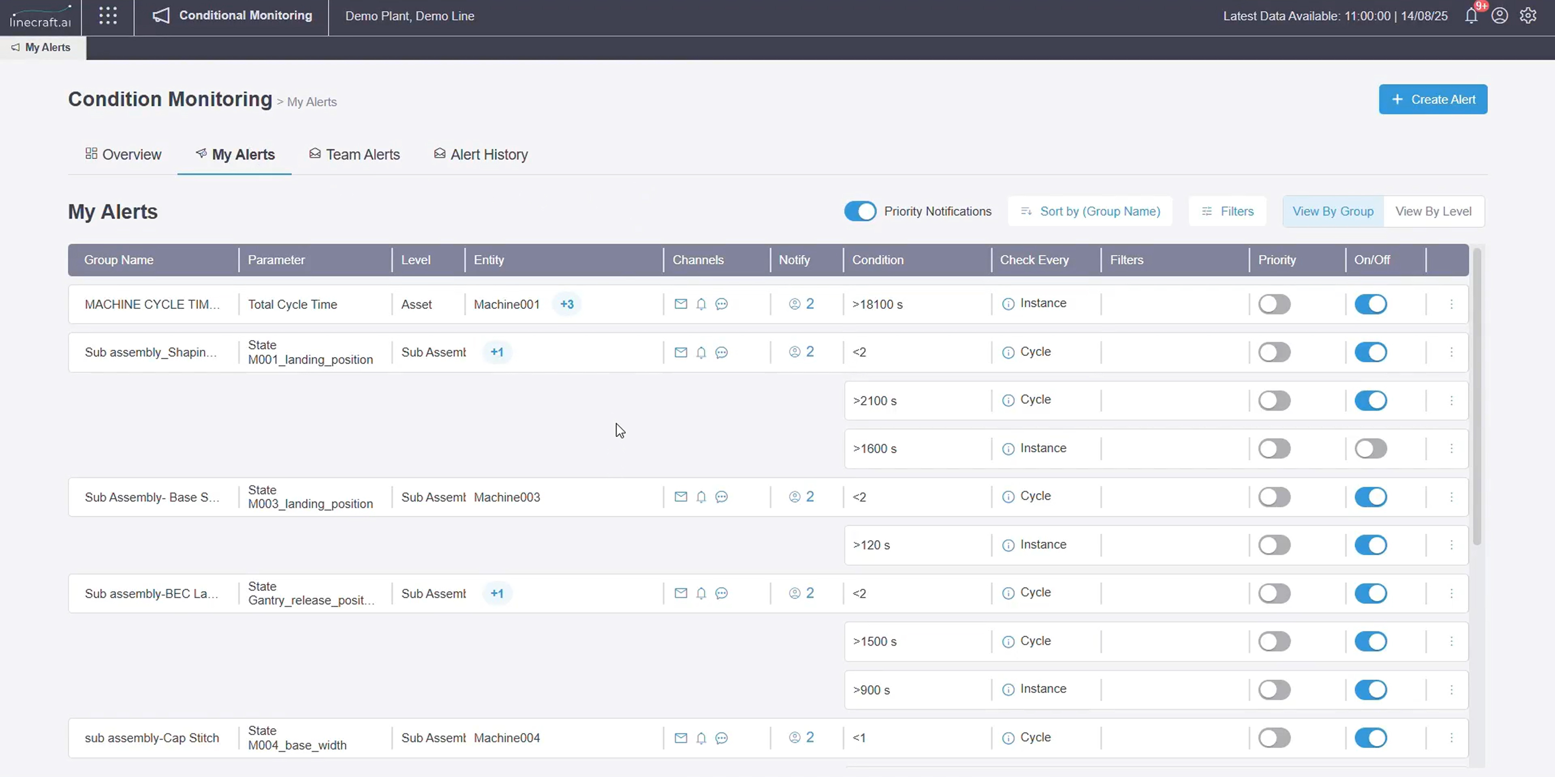Open the settings gear icon
The image size is (1555, 777).
click(1528, 16)
